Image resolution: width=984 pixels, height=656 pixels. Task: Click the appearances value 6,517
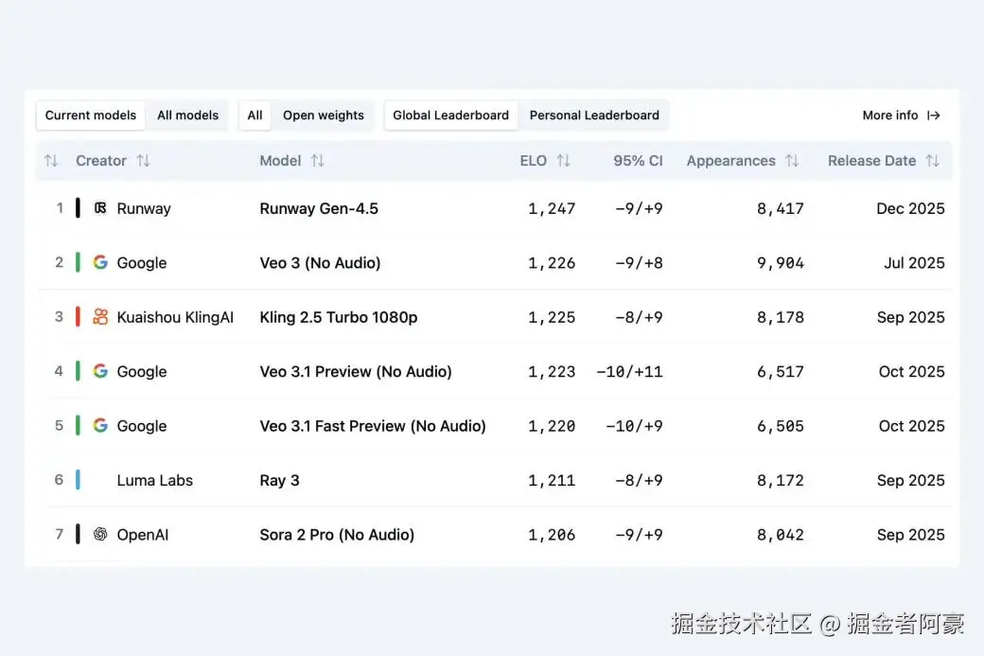(x=780, y=372)
